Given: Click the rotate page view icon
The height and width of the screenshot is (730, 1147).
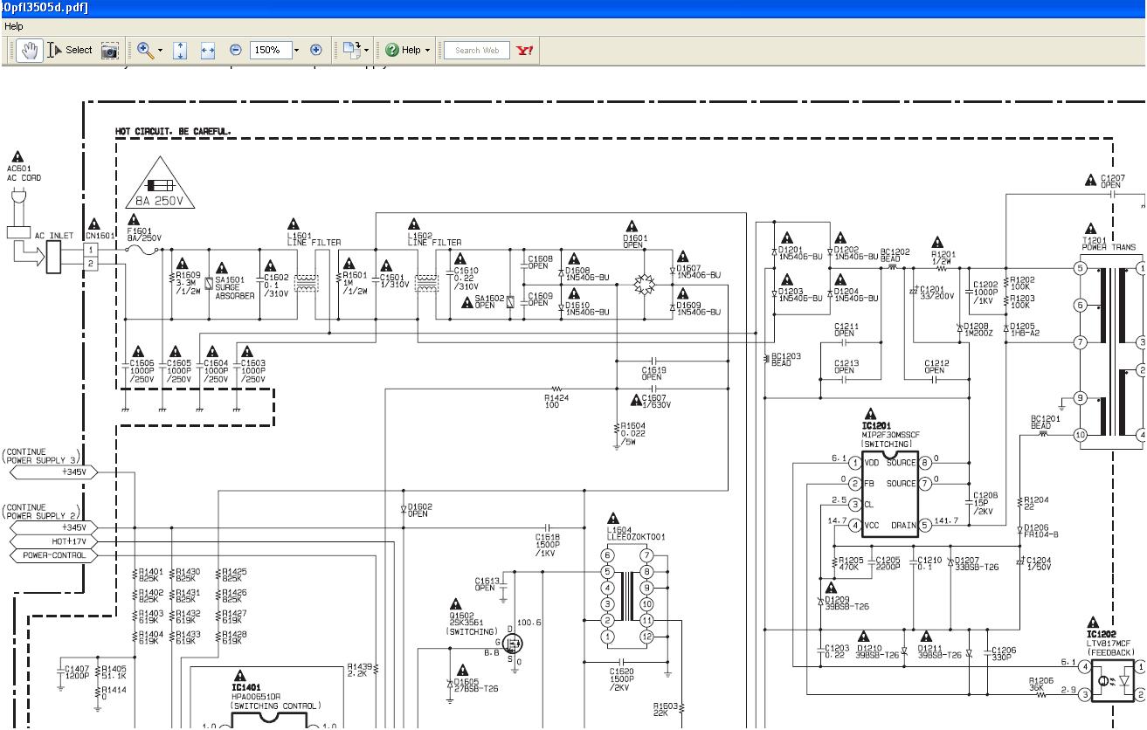Looking at the screenshot, I should (351, 51).
